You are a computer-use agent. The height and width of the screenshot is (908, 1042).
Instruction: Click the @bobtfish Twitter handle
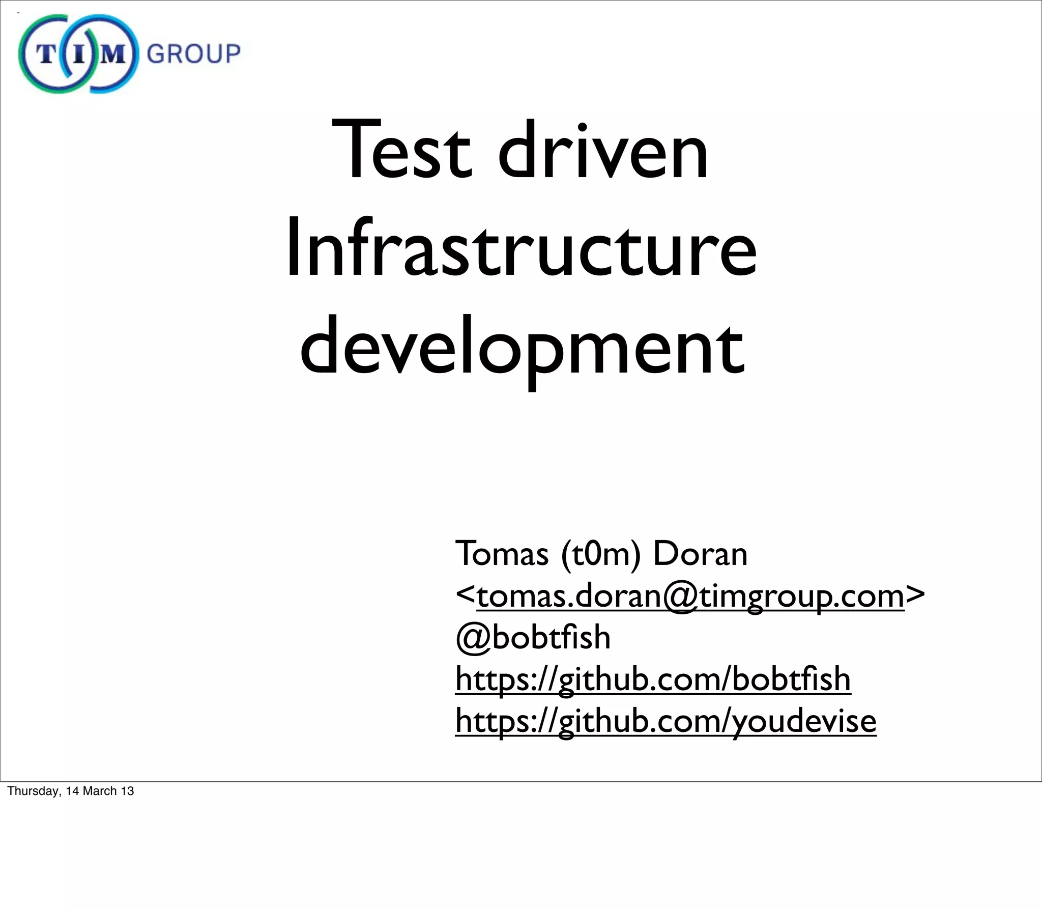point(533,637)
